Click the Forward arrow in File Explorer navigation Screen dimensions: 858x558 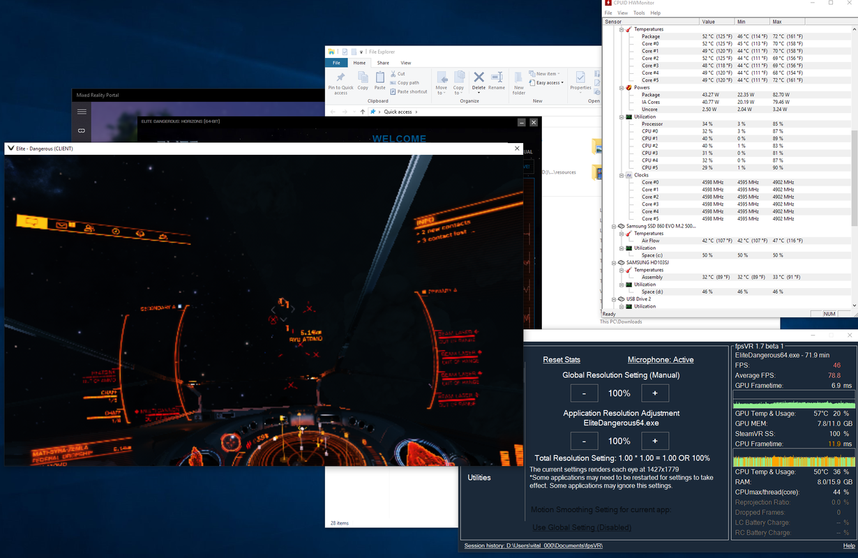343,112
